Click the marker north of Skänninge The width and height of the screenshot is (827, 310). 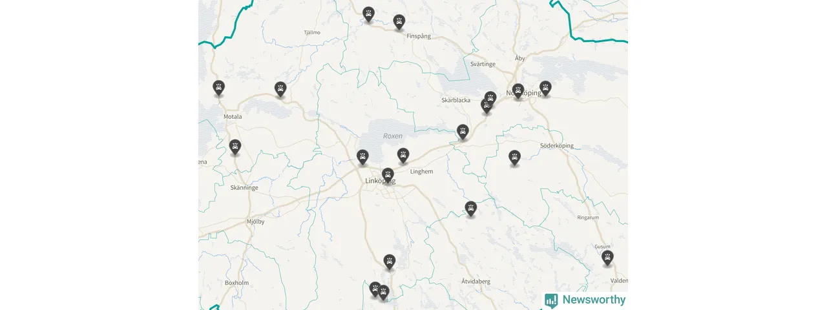click(x=235, y=147)
